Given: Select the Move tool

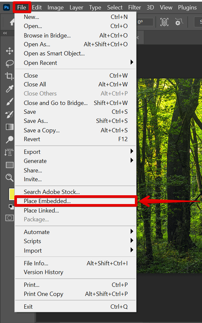Looking at the screenshot, I should tap(9, 51).
